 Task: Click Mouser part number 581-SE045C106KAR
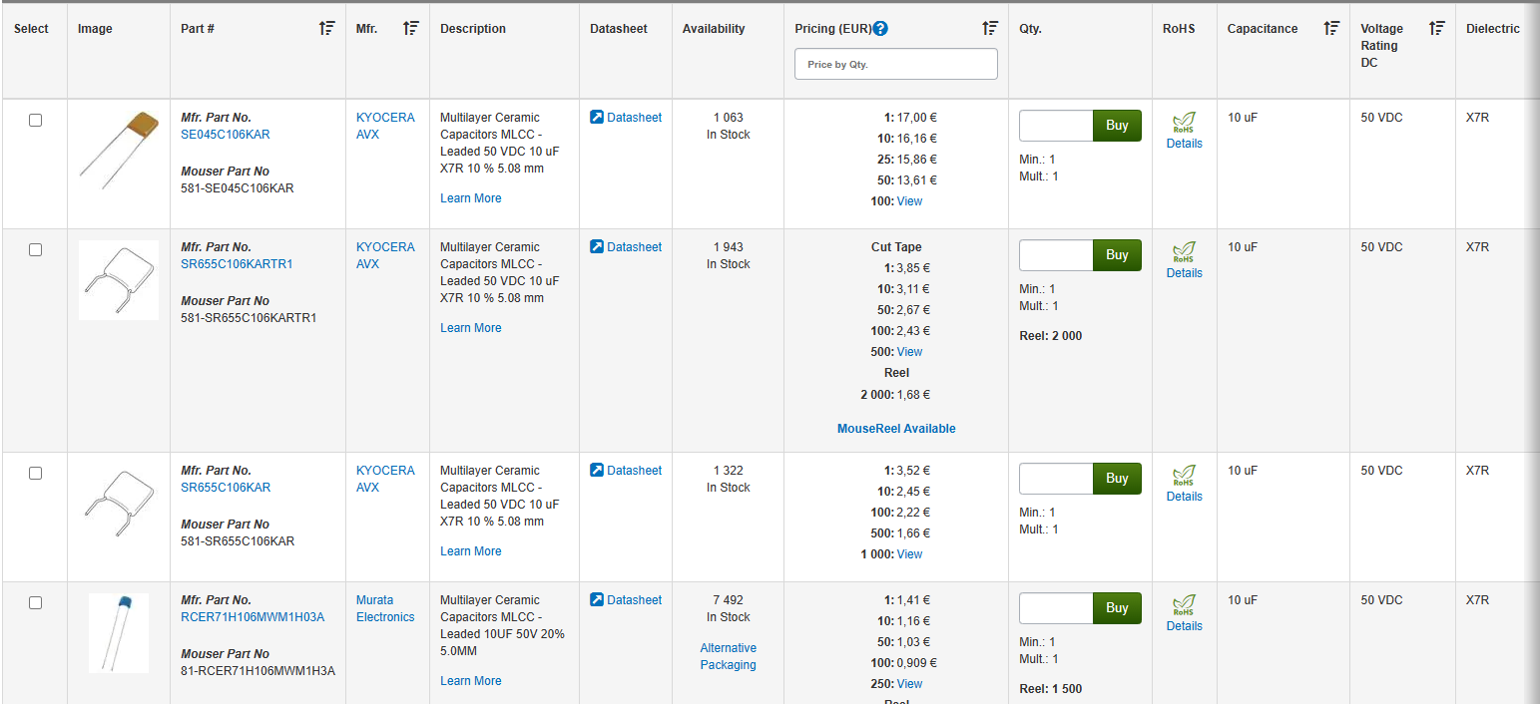[238, 188]
